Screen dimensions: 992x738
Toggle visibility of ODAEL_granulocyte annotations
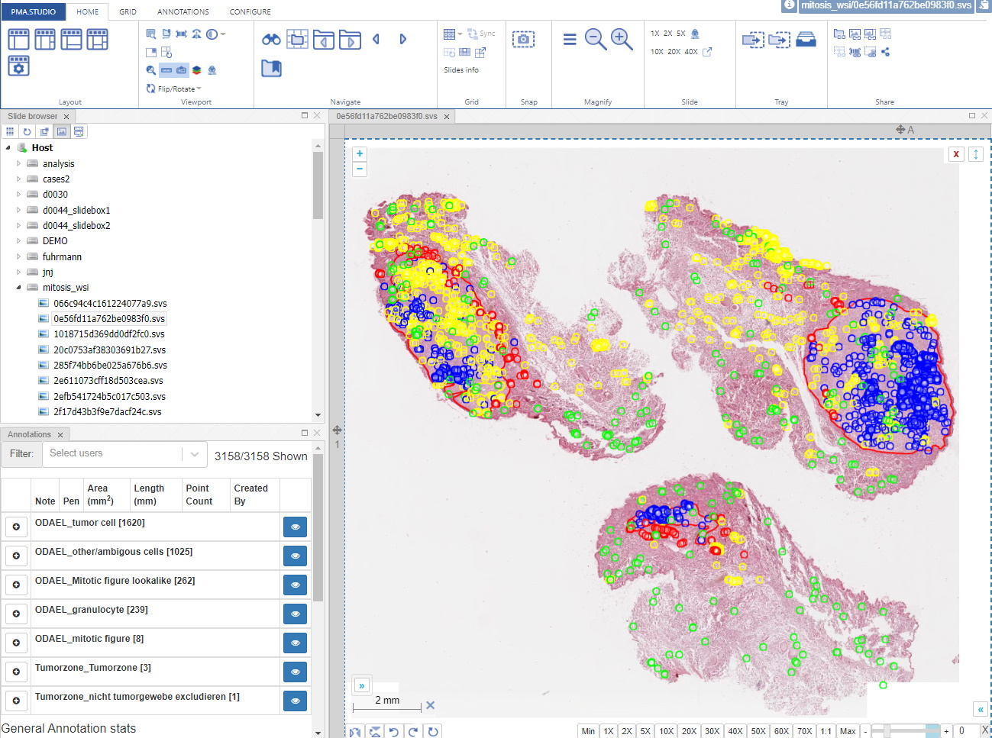[x=295, y=614]
